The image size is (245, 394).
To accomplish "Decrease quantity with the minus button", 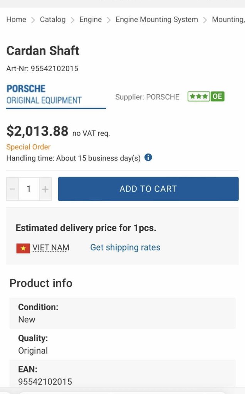I will coord(12,189).
